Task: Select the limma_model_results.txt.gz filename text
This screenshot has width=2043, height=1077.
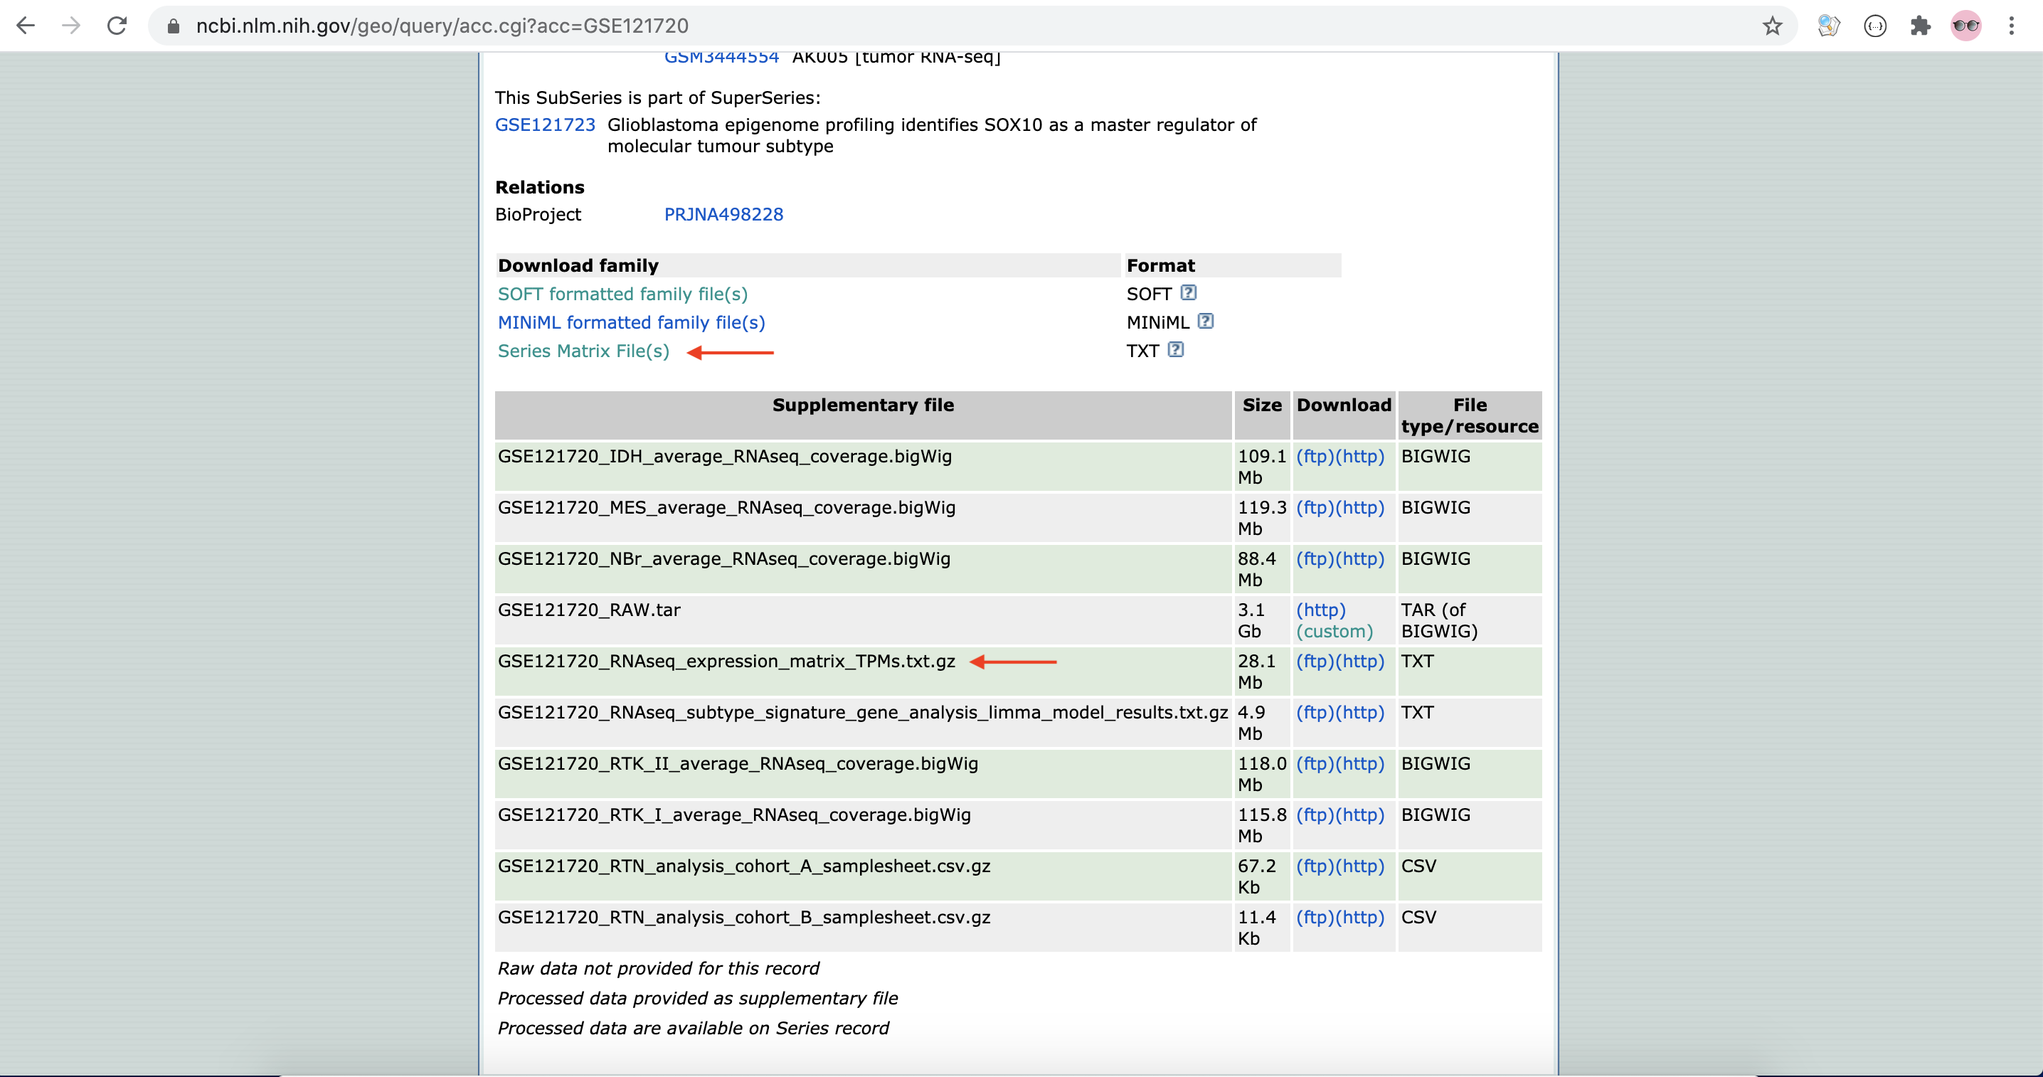Action: click(x=863, y=712)
